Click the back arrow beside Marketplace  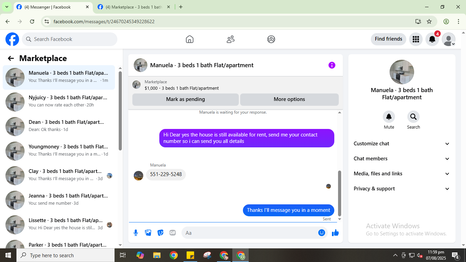[11, 58]
